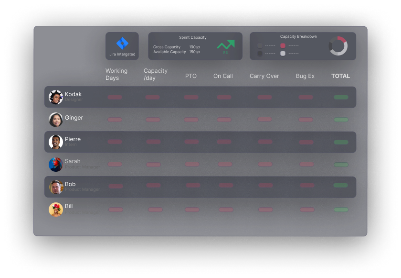401x278 pixels.
Task: Click the Jira Integrated card
Action: 122,46
